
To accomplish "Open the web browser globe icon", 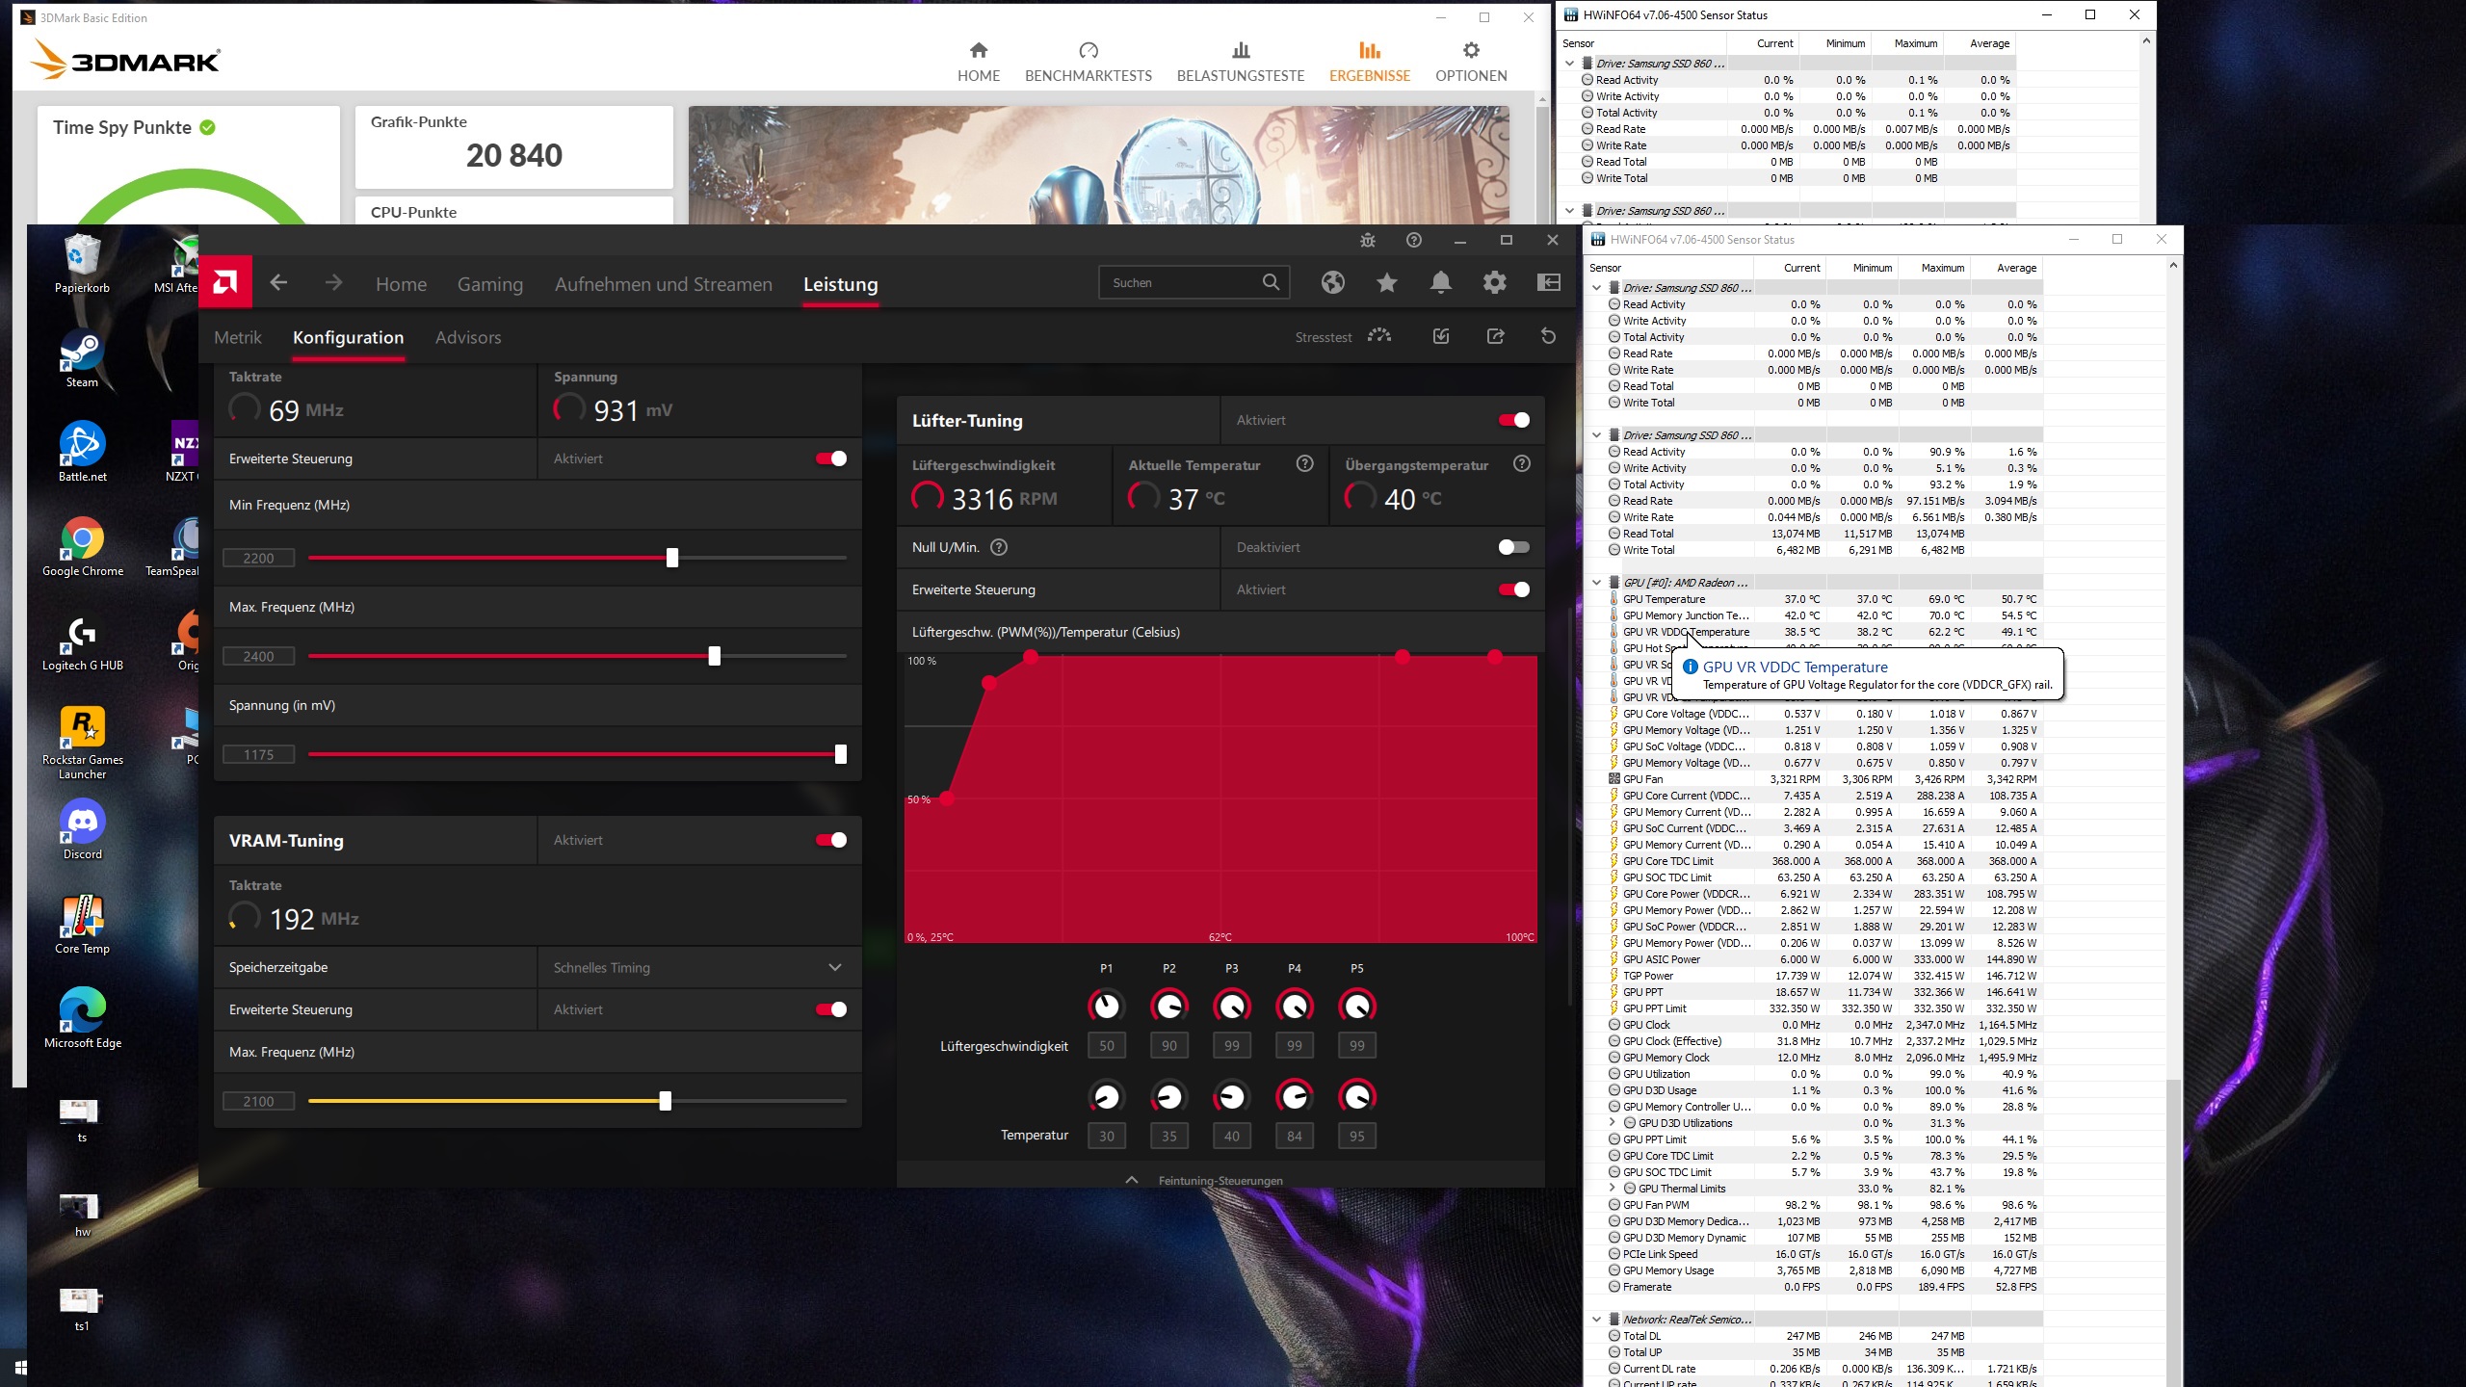I will [x=1332, y=282].
